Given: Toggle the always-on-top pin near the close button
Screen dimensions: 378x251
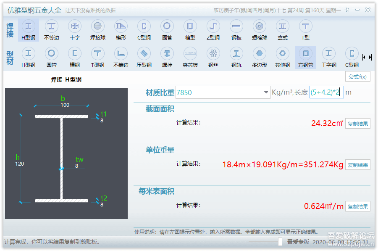Looking at the screenshot, I should point(346,9).
